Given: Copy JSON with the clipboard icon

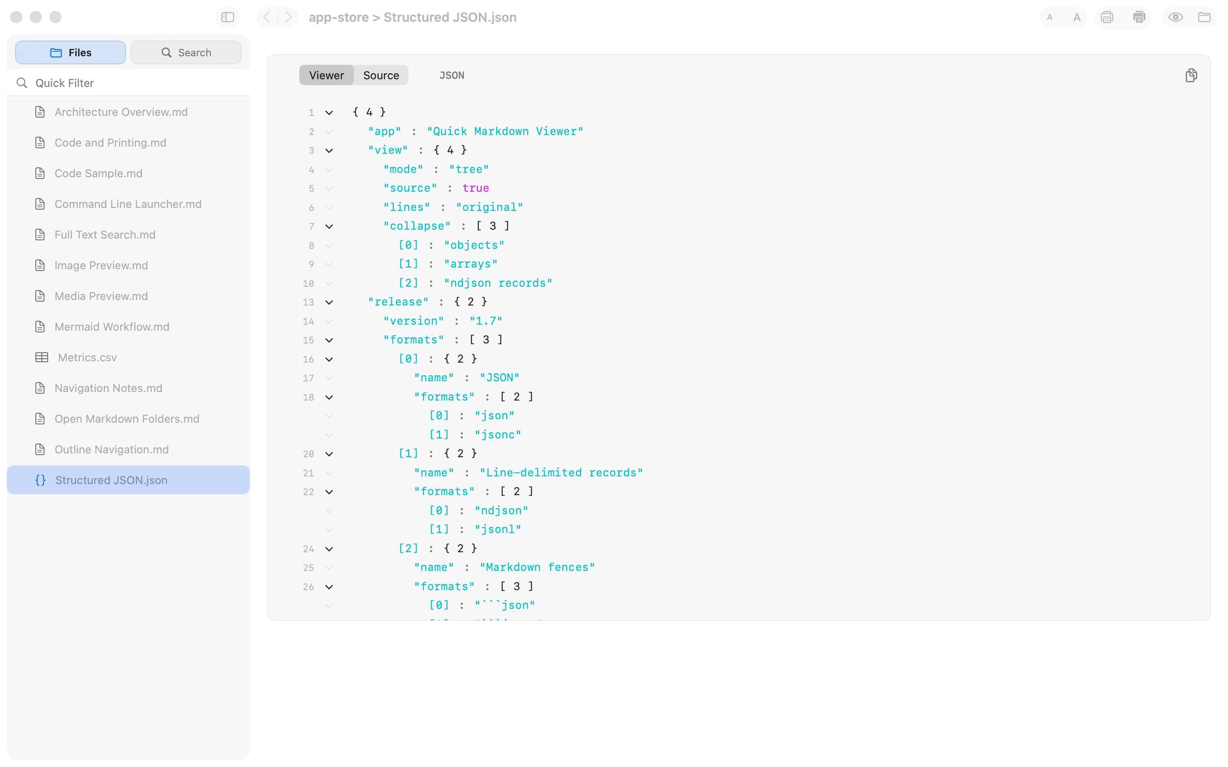Looking at the screenshot, I should tap(1191, 75).
